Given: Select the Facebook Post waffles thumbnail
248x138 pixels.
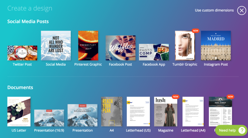Looking at the screenshot, I should click(120, 48).
